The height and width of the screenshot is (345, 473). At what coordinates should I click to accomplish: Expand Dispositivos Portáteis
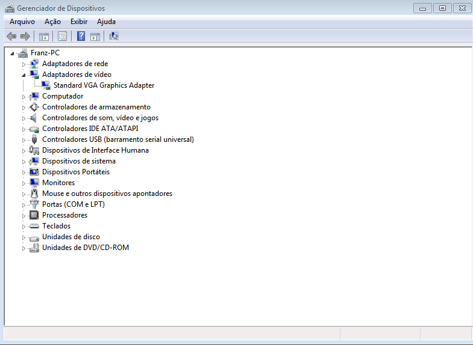(23, 172)
